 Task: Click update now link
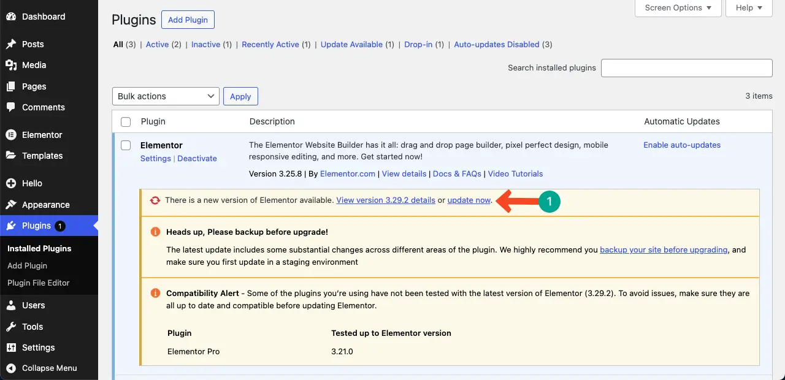click(x=469, y=200)
